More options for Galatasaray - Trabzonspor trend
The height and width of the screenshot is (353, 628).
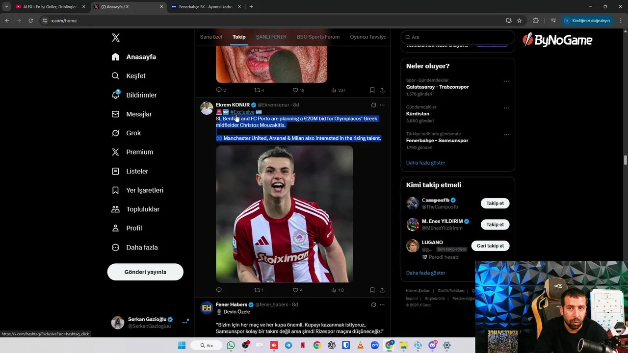click(x=506, y=81)
